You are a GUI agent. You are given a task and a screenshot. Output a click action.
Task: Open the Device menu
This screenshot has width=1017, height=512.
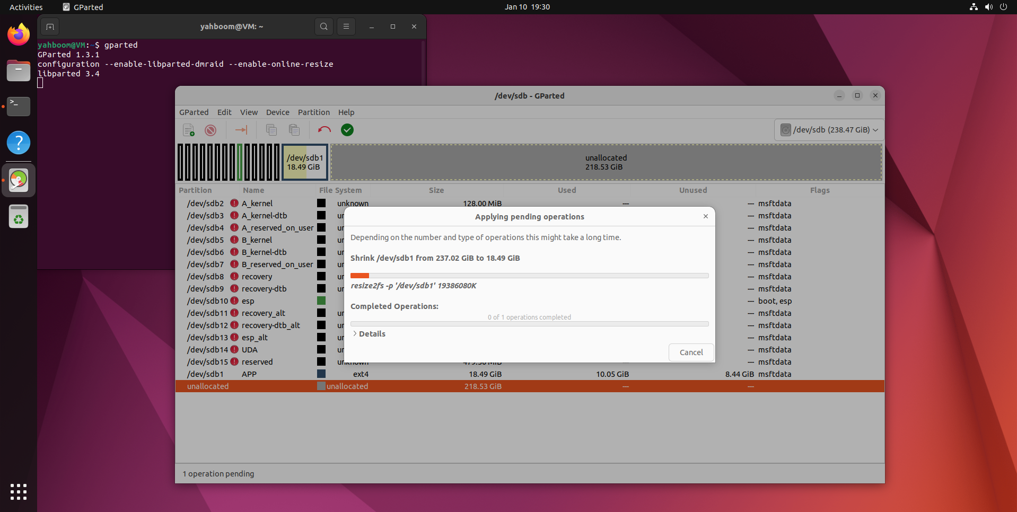(x=277, y=112)
